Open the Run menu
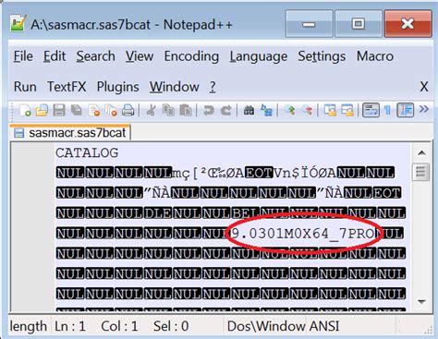438x339 pixels. pyautogui.click(x=25, y=87)
